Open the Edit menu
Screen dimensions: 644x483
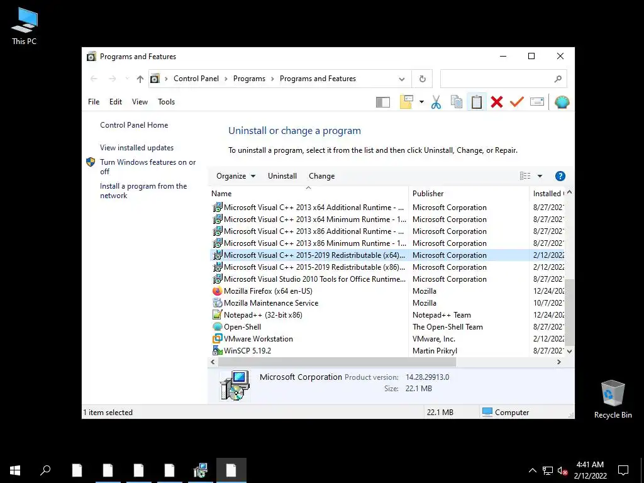tap(116, 102)
